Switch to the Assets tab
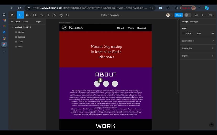The image size is (217, 135). (25, 22)
